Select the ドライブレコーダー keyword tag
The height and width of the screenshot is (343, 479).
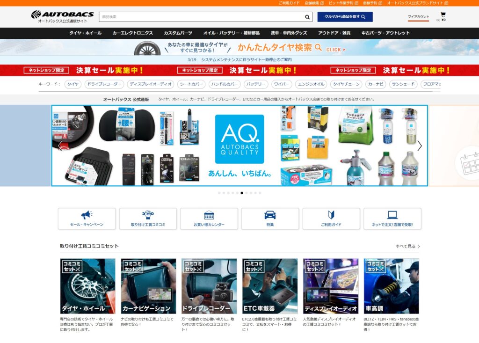[x=104, y=84]
